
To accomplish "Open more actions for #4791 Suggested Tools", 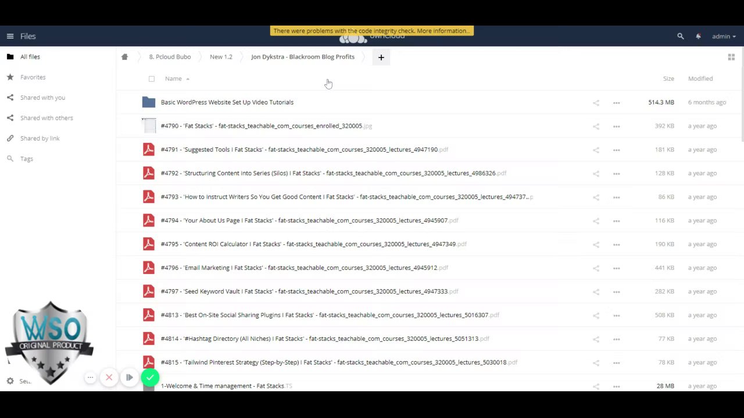I will click(617, 150).
